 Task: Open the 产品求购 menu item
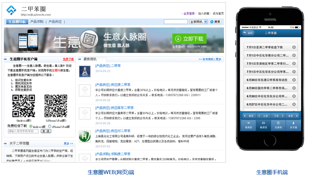tap(37, 22)
